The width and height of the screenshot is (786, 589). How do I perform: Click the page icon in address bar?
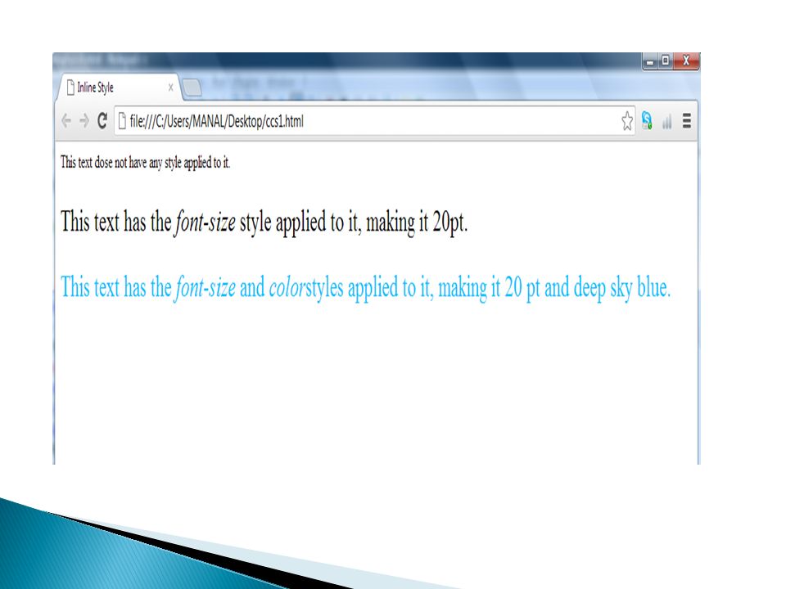[x=121, y=121]
